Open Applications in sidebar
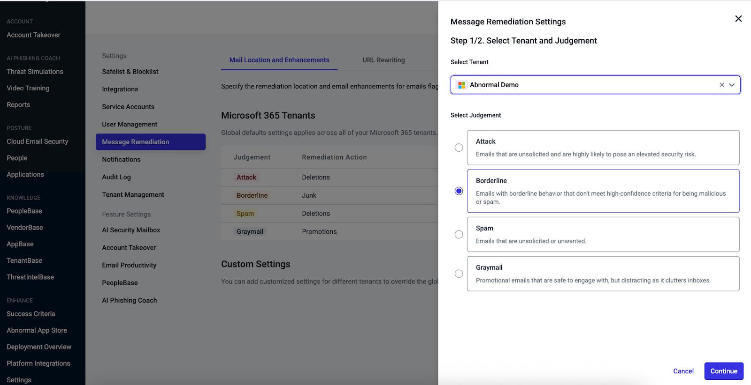 click(x=25, y=175)
